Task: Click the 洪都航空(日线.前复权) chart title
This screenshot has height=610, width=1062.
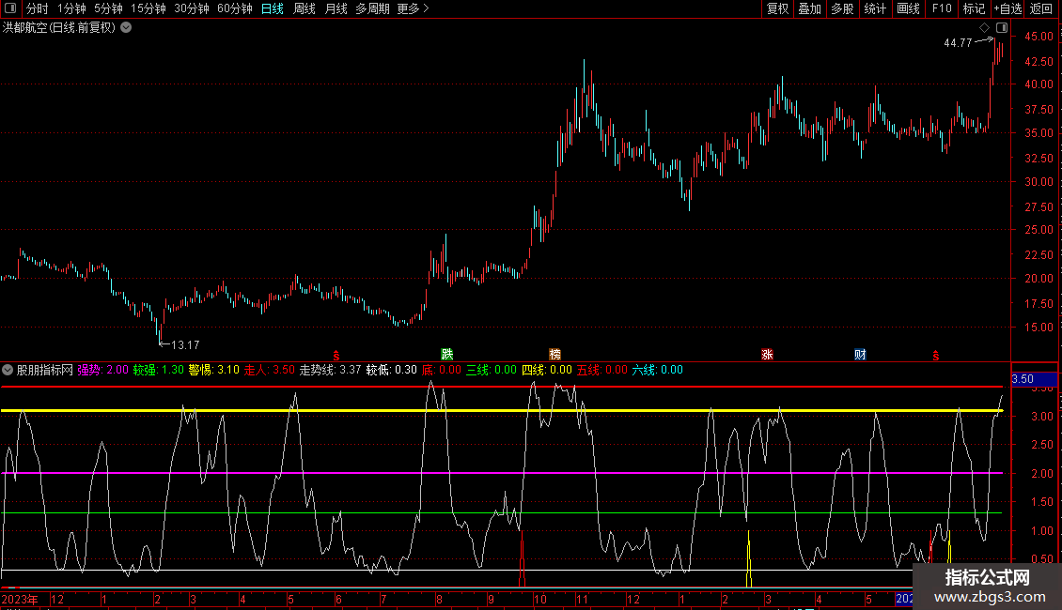Action: coord(59,28)
